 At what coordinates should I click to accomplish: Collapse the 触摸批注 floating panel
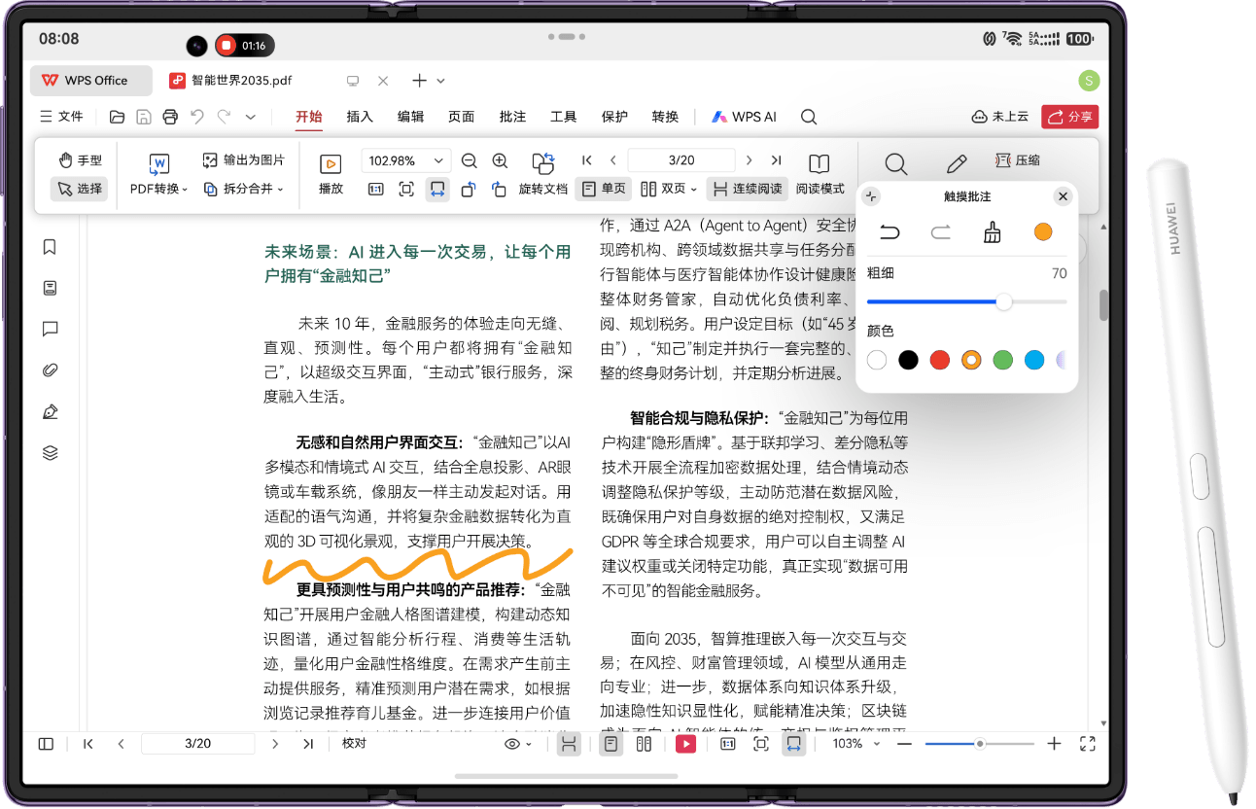870,196
